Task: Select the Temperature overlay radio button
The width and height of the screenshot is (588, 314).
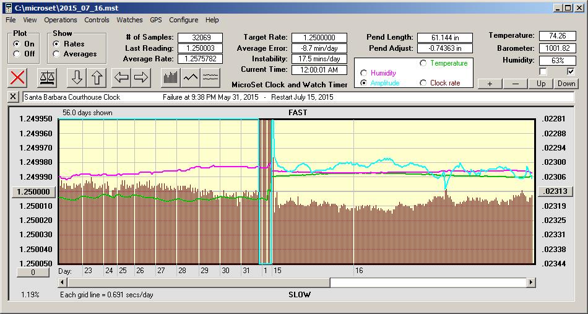Action: [x=423, y=63]
